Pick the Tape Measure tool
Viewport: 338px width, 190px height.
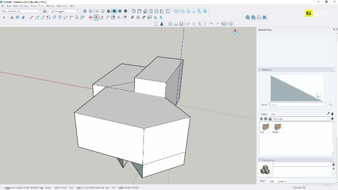[132, 17]
